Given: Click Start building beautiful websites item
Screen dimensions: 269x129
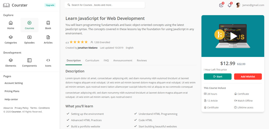Looking at the screenshot, I should (158, 127).
